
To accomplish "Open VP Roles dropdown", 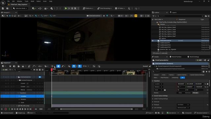I will pyautogui.click(x=120, y=8).
